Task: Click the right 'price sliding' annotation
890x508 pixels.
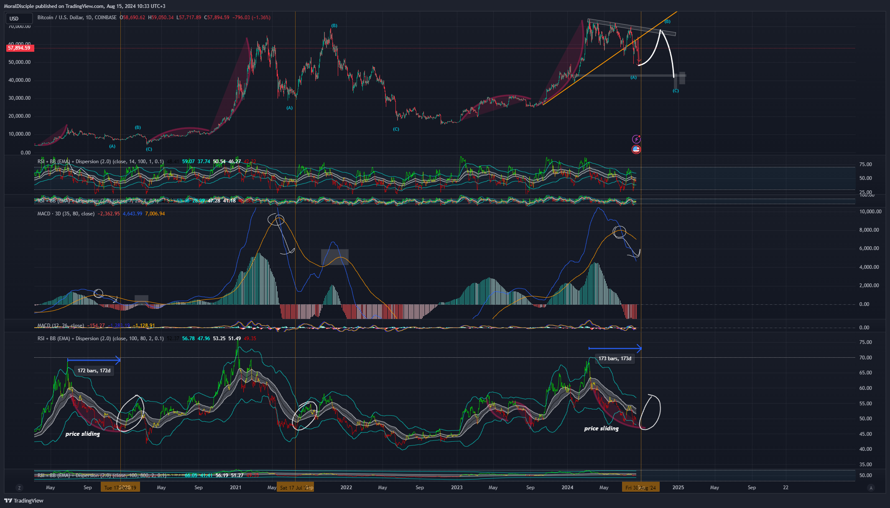Action: coord(601,428)
